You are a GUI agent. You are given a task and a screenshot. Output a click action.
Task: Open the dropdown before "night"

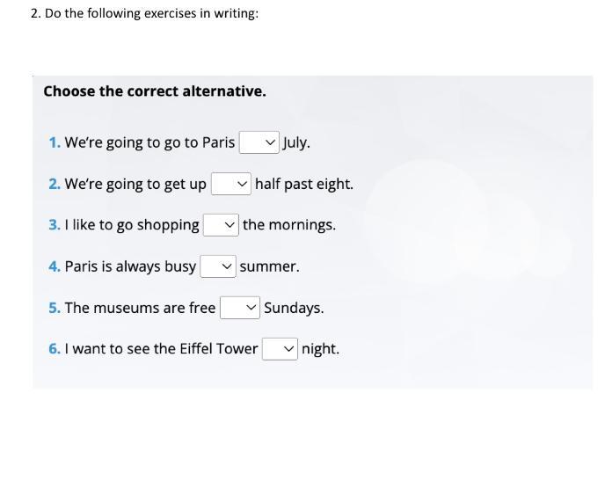pyautogui.click(x=280, y=349)
